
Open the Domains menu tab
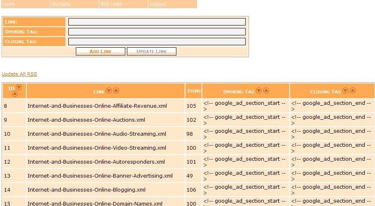pos(75,4)
